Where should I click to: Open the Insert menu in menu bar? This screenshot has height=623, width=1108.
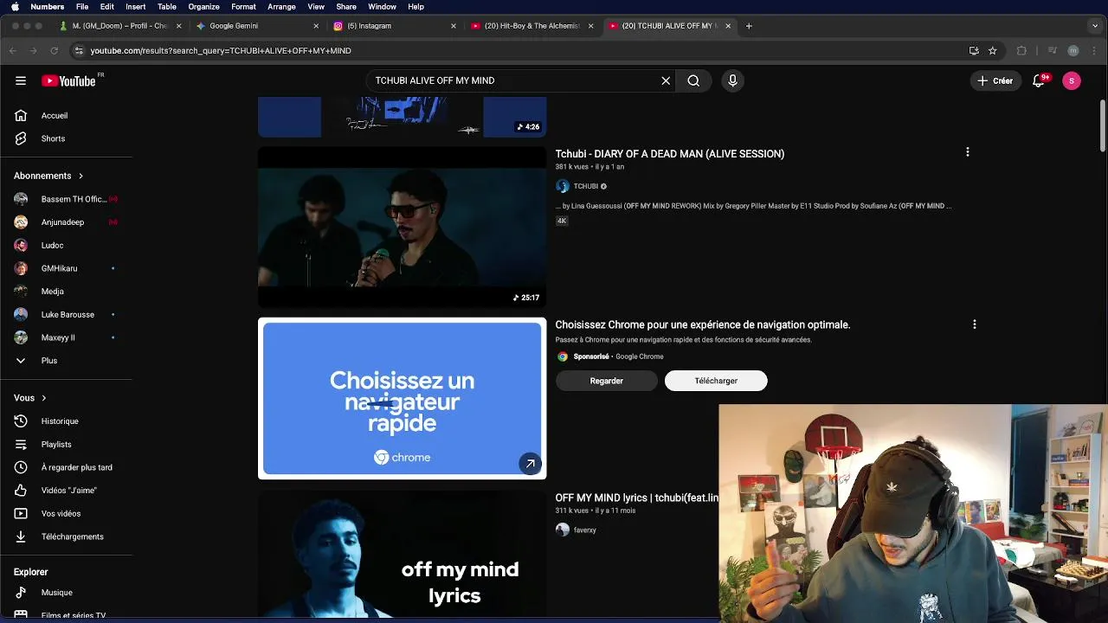point(135,7)
